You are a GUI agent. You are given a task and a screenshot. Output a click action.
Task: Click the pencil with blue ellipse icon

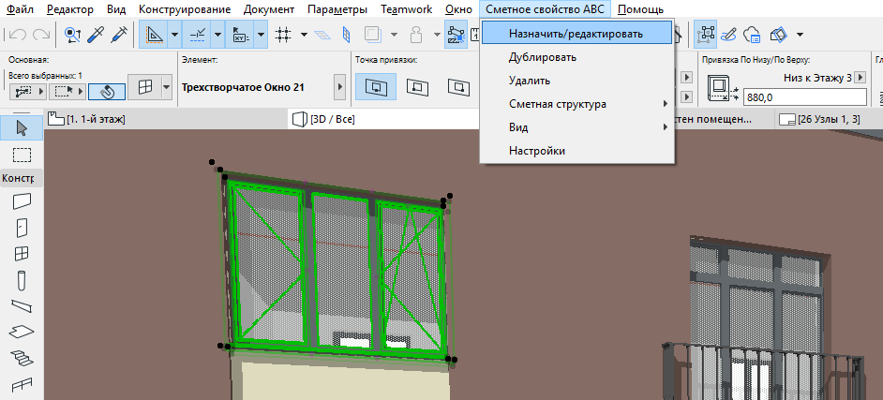pos(729,35)
